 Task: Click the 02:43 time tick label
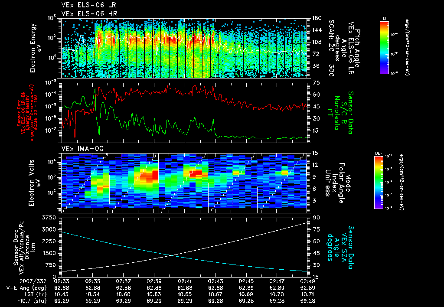tap(215, 282)
